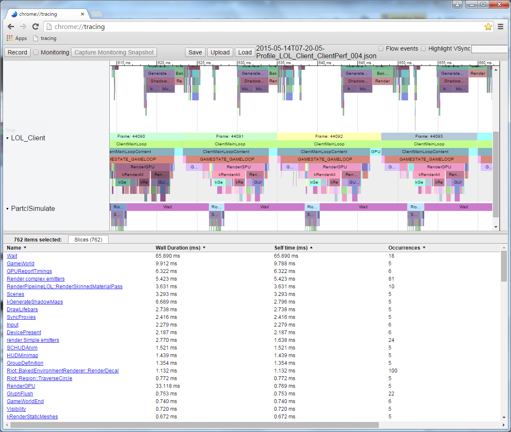Toggle the Monitoring checkbox
The width and height of the screenshot is (511, 432).
[x=36, y=52]
